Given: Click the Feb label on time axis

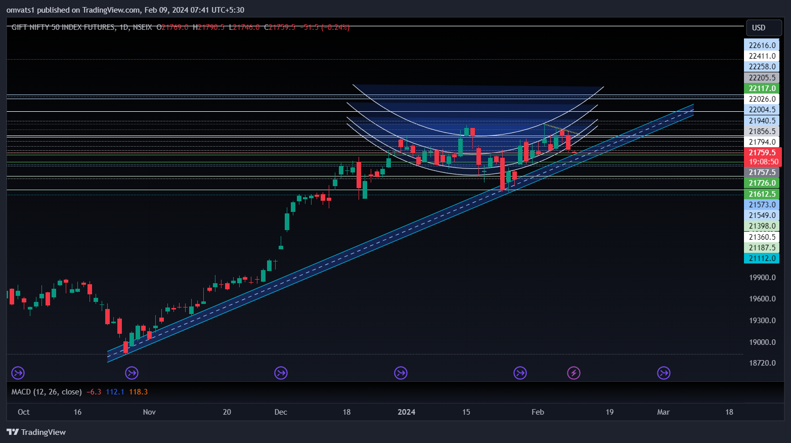Looking at the screenshot, I should tap(538, 412).
